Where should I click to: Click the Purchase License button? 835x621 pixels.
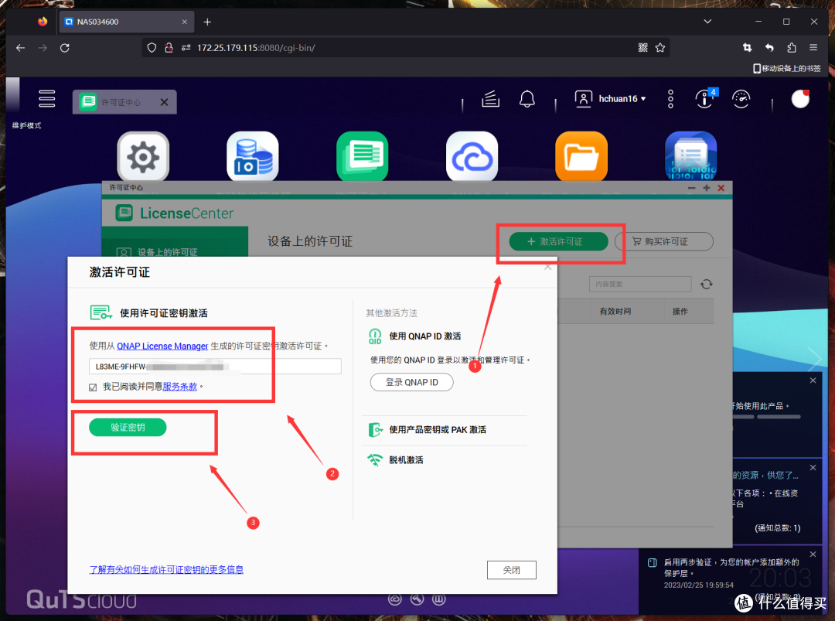click(x=664, y=241)
